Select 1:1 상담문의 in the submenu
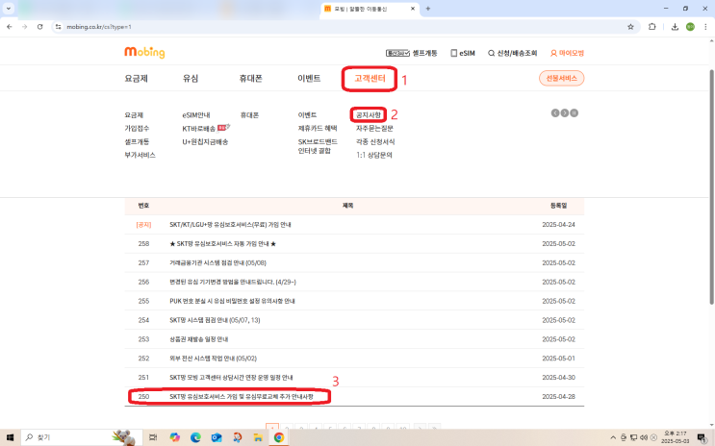 (x=374, y=155)
